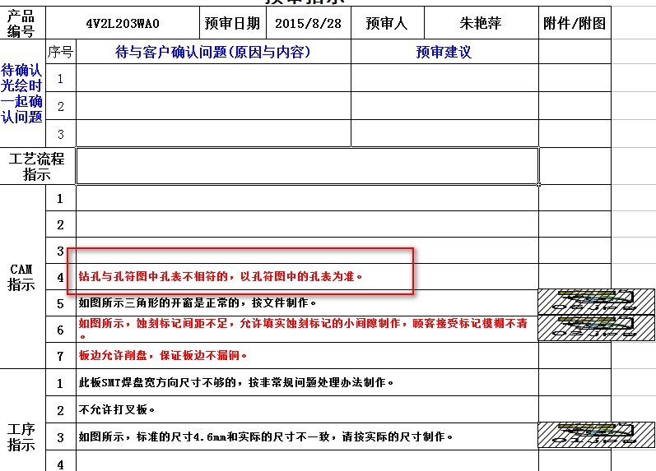Click the empty 预审建议 cell in row 2
Viewport: 656px width, 471px height.
(x=444, y=106)
